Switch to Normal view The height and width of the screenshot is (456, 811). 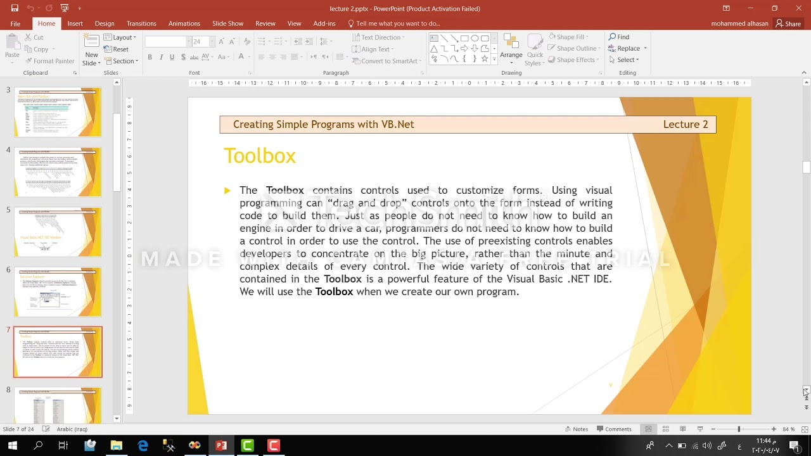click(648, 429)
